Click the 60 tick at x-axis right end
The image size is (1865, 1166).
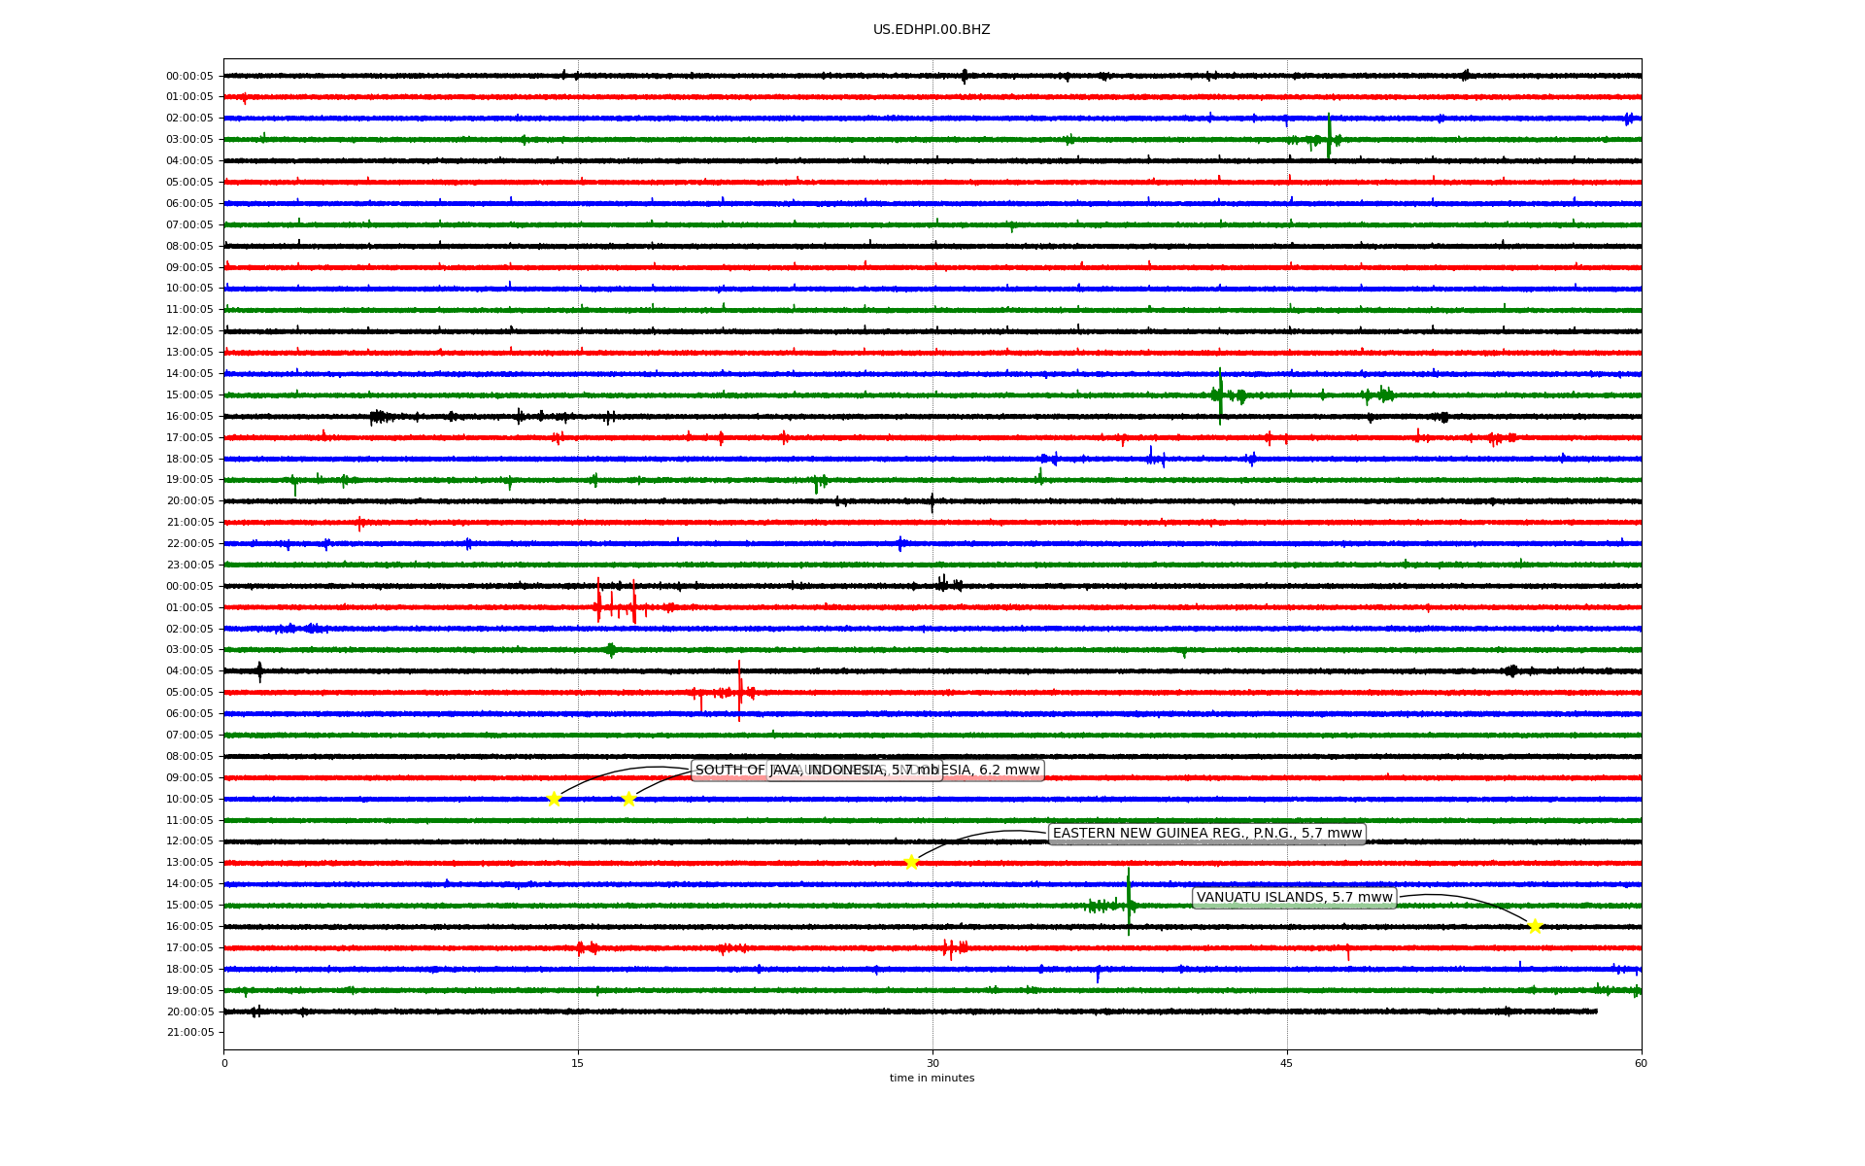(1641, 1063)
